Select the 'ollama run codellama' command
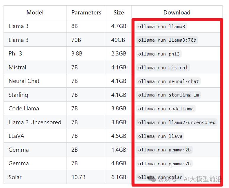Image resolution: width=229 pixels, height=188 pixels. click(x=165, y=109)
